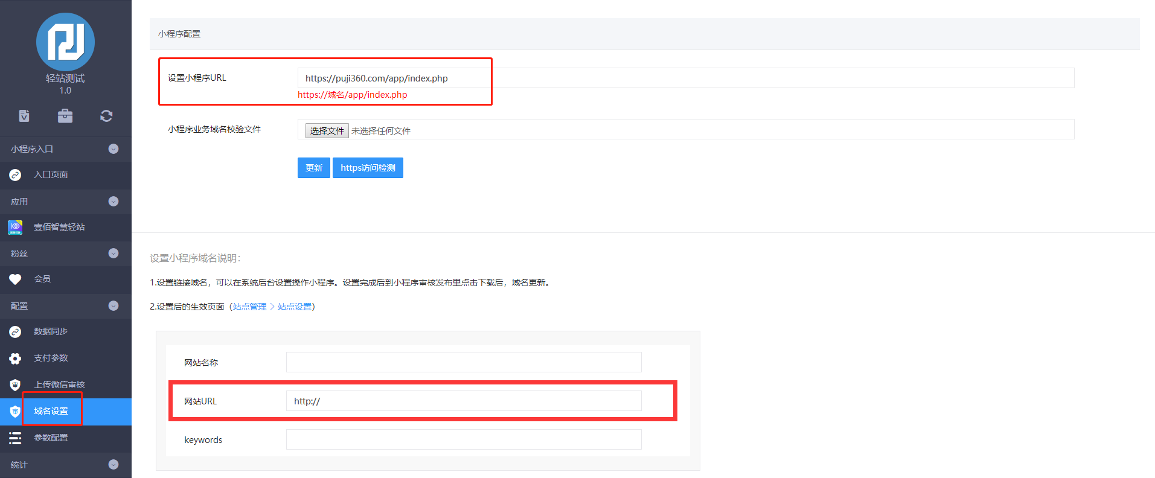
Task: Open the briefcase toolbox icon
Action: (x=65, y=116)
